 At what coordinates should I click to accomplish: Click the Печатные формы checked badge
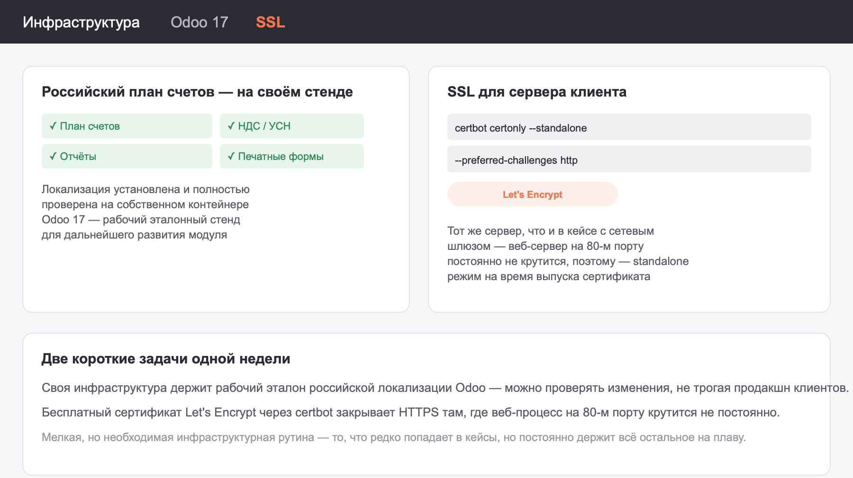pos(292,156)
